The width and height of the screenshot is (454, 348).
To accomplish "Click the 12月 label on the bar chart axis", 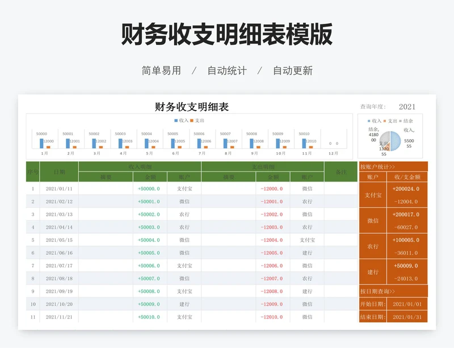I will pyautogui.click(x=333, y=153).
